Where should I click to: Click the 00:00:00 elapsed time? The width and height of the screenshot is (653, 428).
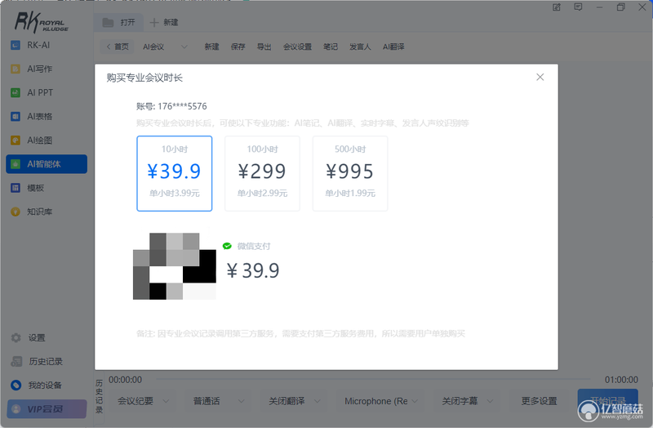click(125, 380)
